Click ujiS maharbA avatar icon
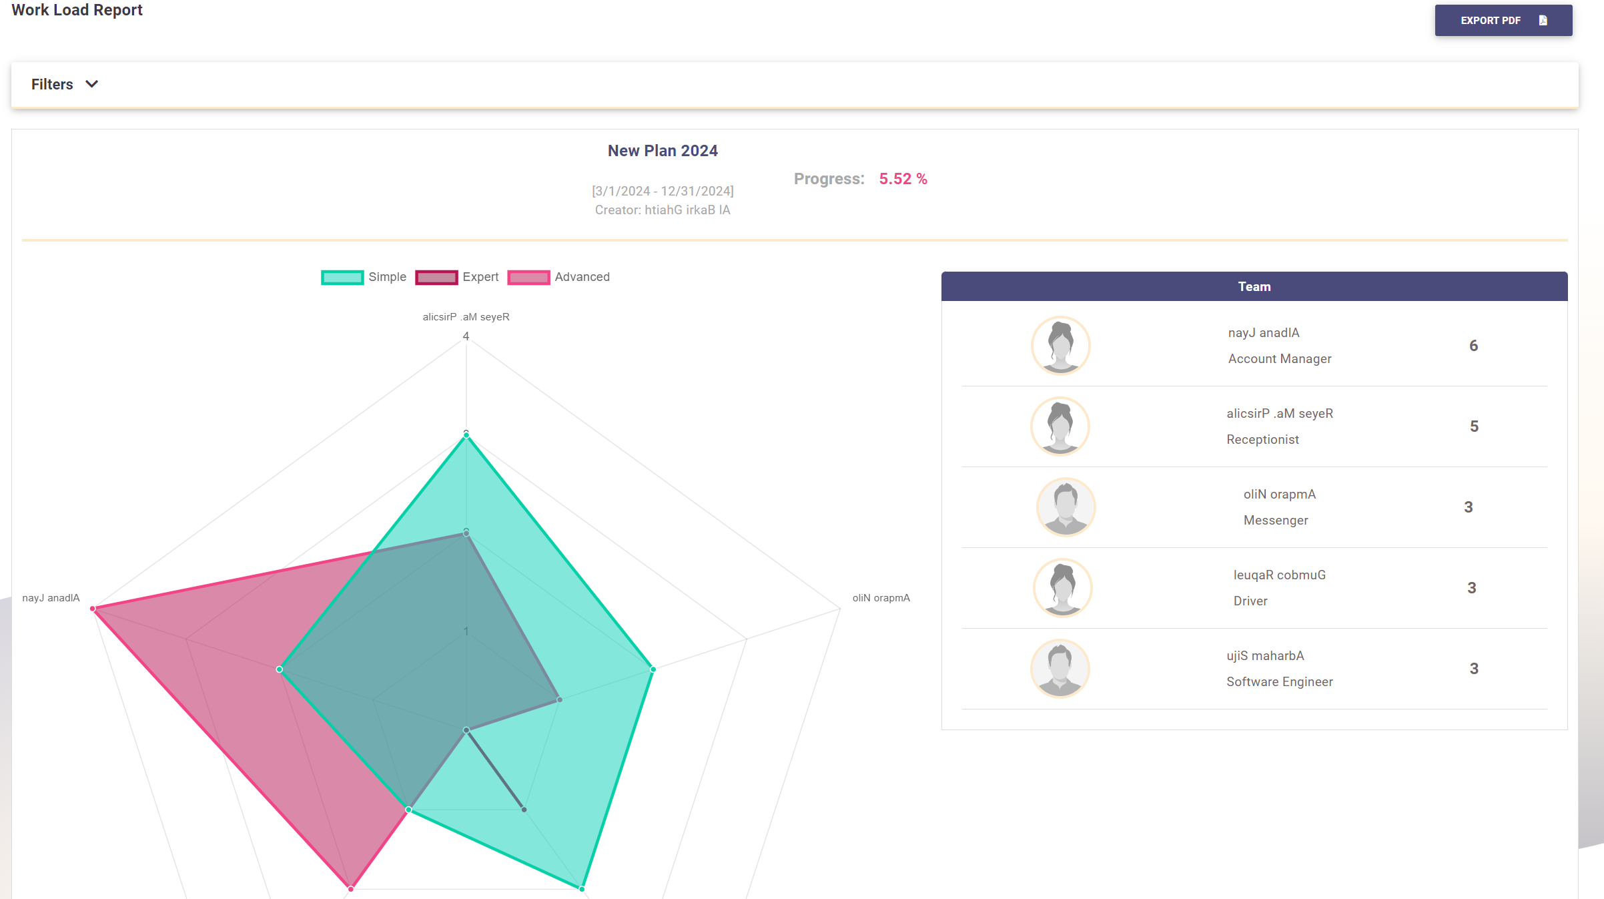This screenshot has height=899, width=1604. pos(1060,669)
